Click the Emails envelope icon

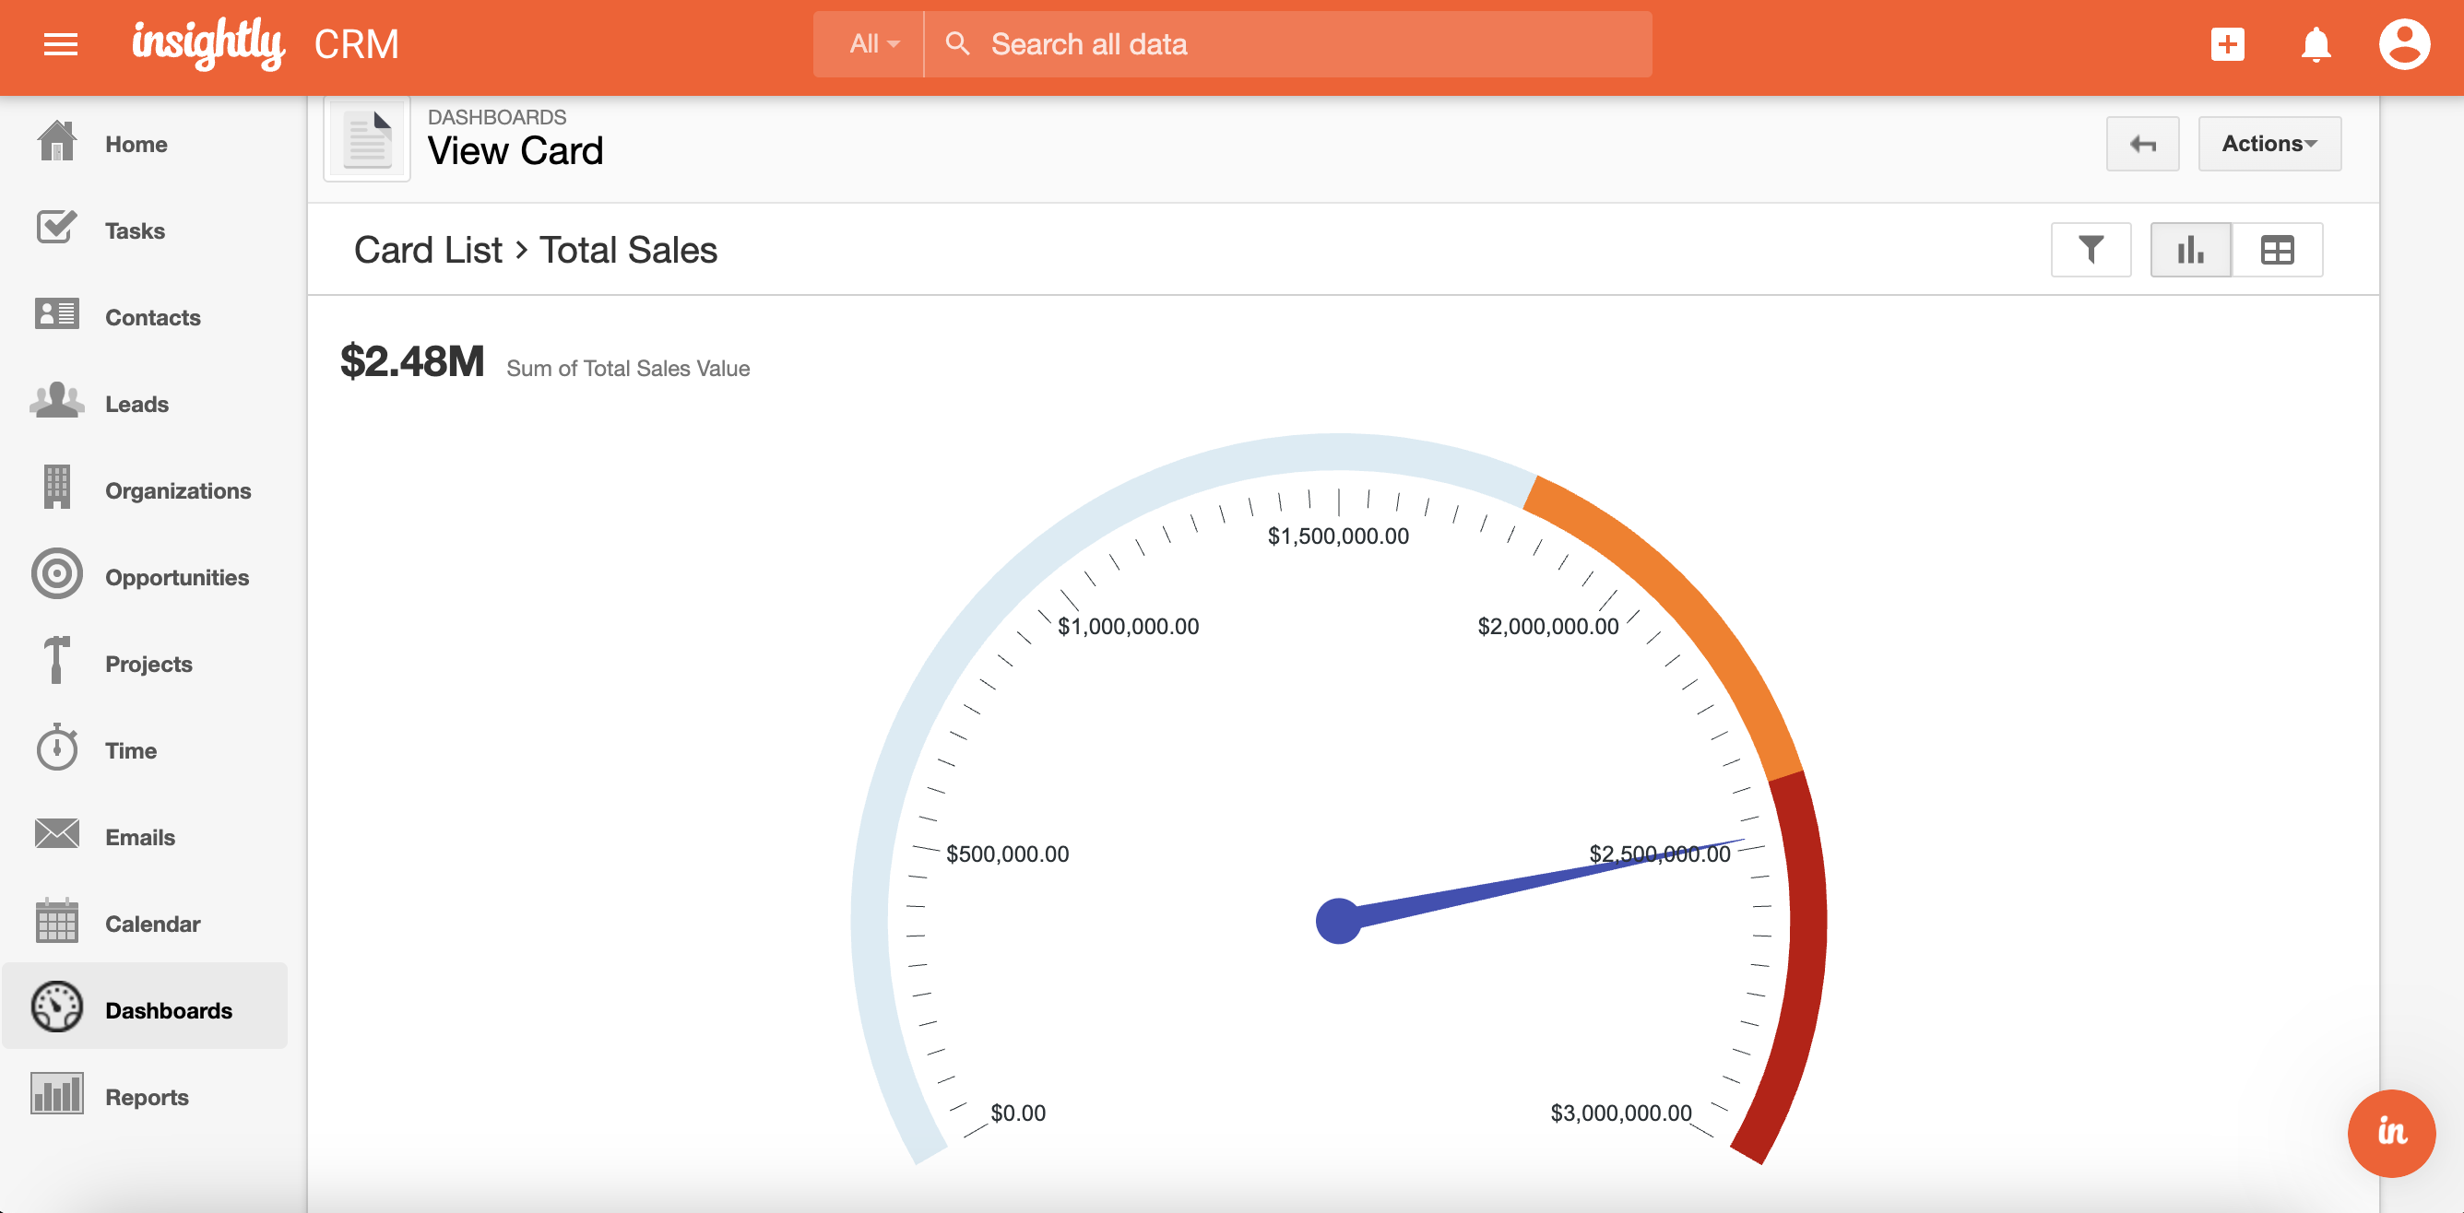(x=56, y=834)
